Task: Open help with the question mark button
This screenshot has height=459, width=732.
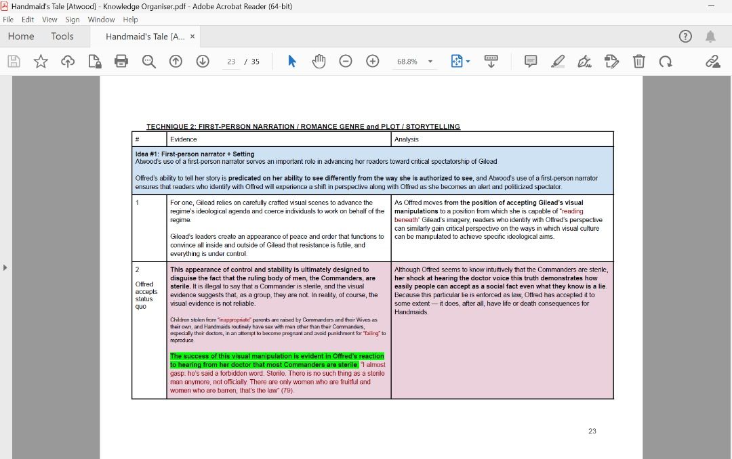Action: [x=685, y=36]
